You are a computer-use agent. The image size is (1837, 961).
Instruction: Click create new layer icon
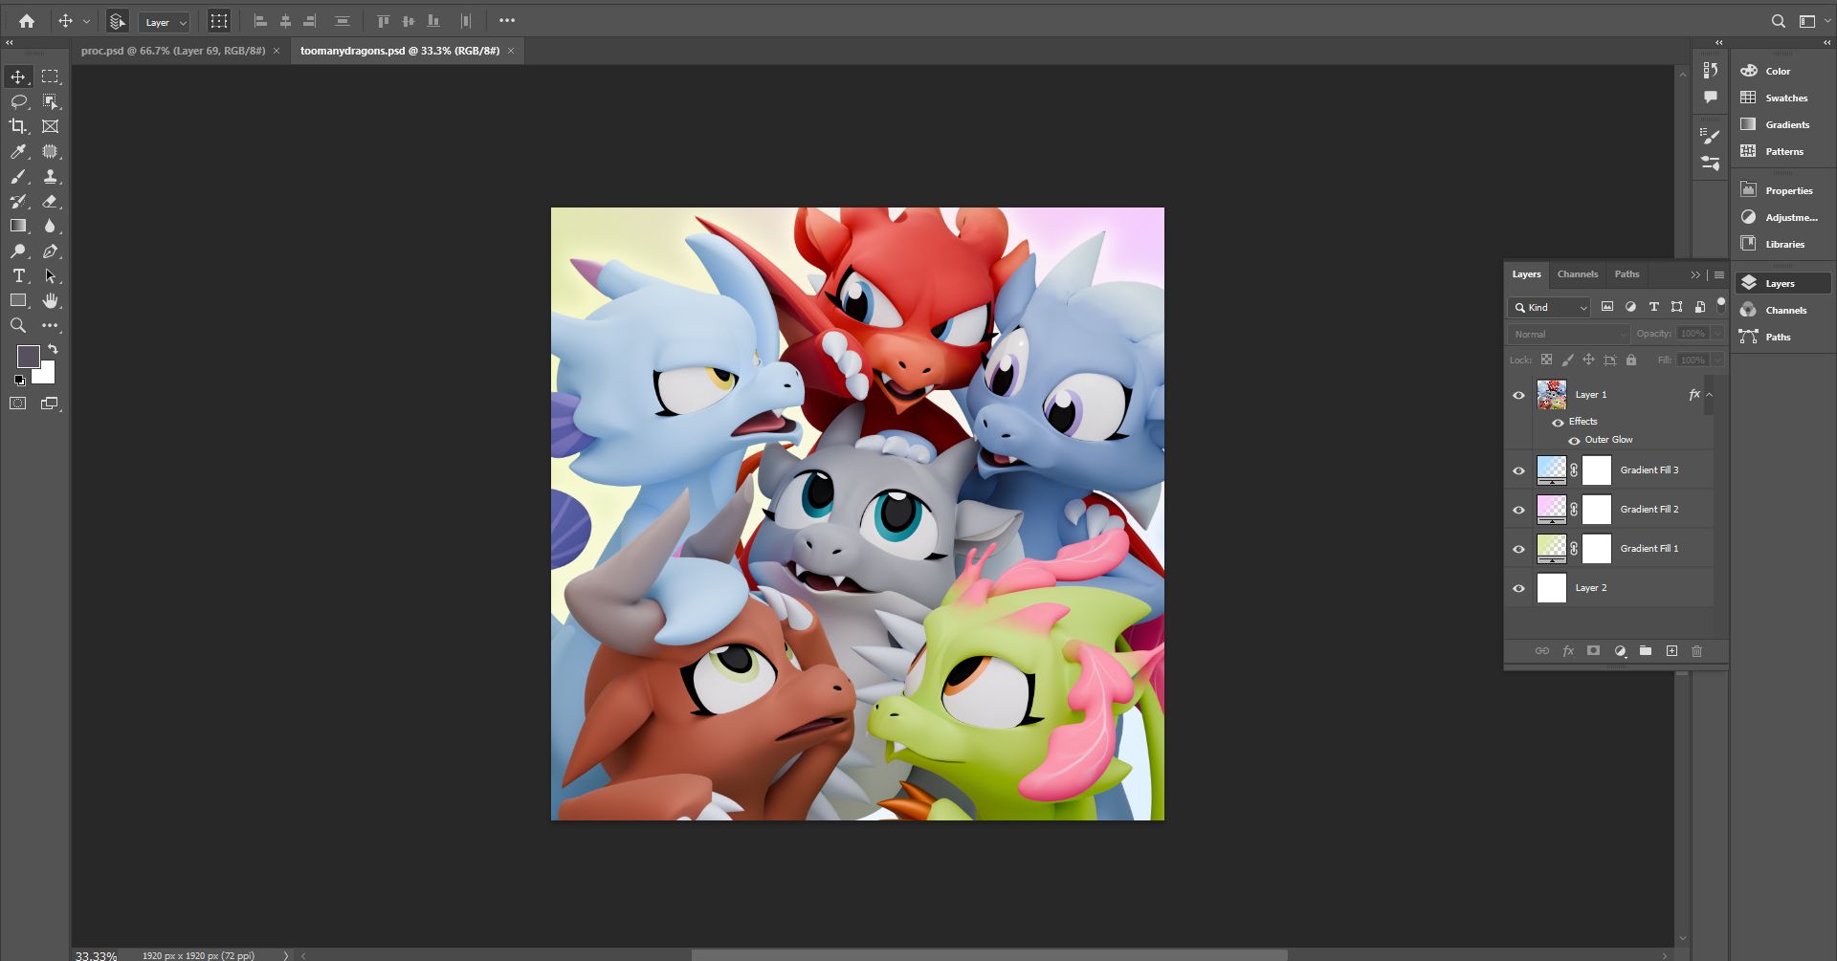(x=1671, y=651)
